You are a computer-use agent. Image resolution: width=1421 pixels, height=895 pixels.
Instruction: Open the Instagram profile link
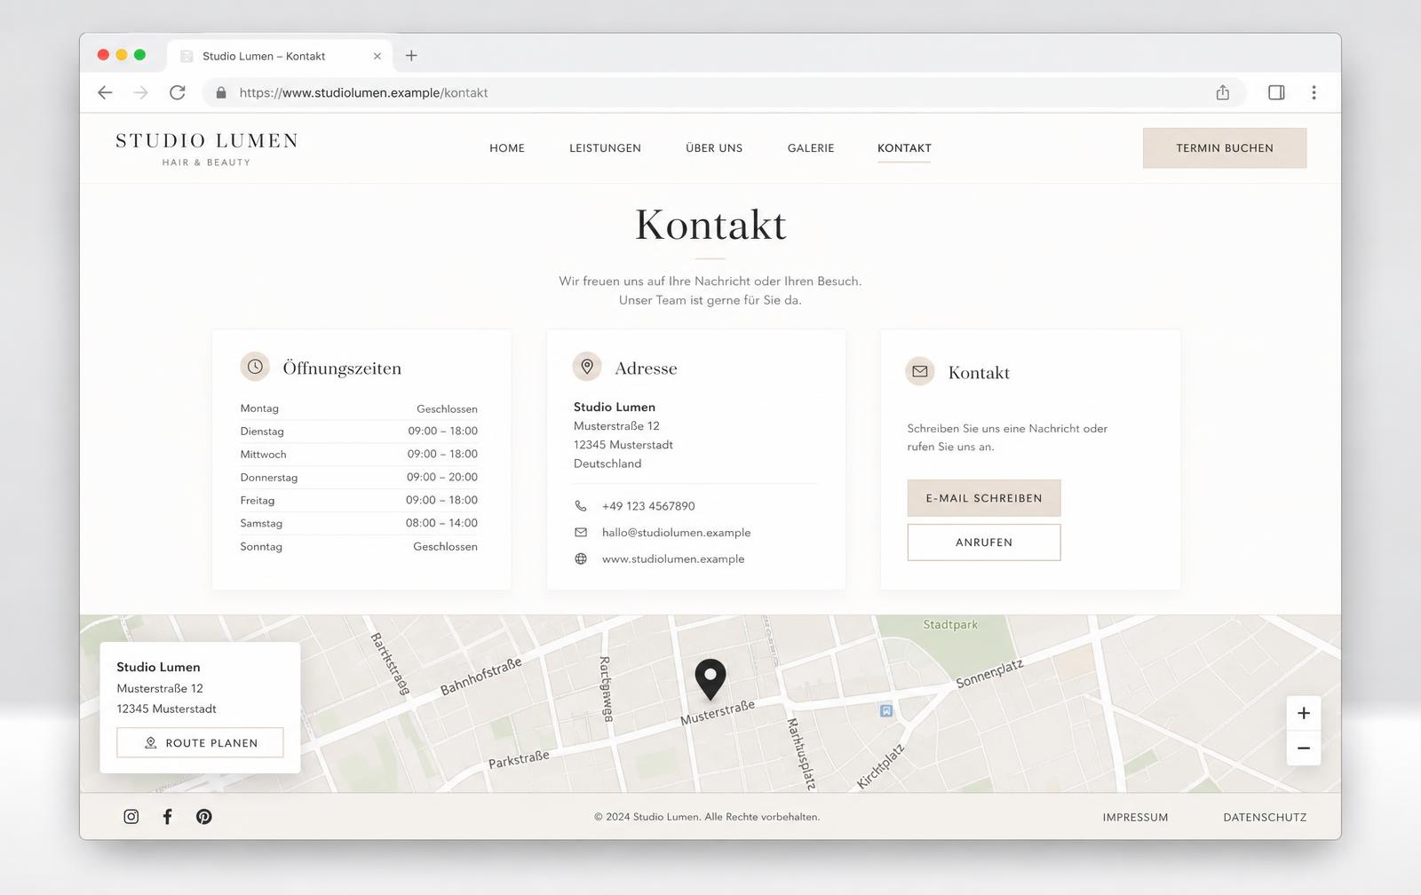click(x=131, y=817)
